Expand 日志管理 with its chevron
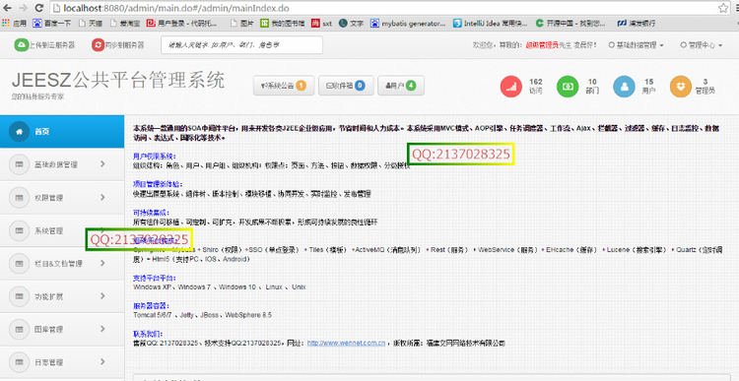Viewport: 739px width, 381px height. click(x=102, y=361)
